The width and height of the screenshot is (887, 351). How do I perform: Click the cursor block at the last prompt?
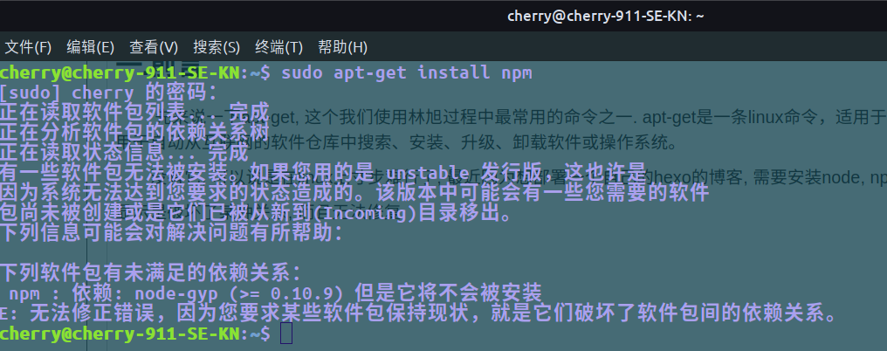pos(286,334)
